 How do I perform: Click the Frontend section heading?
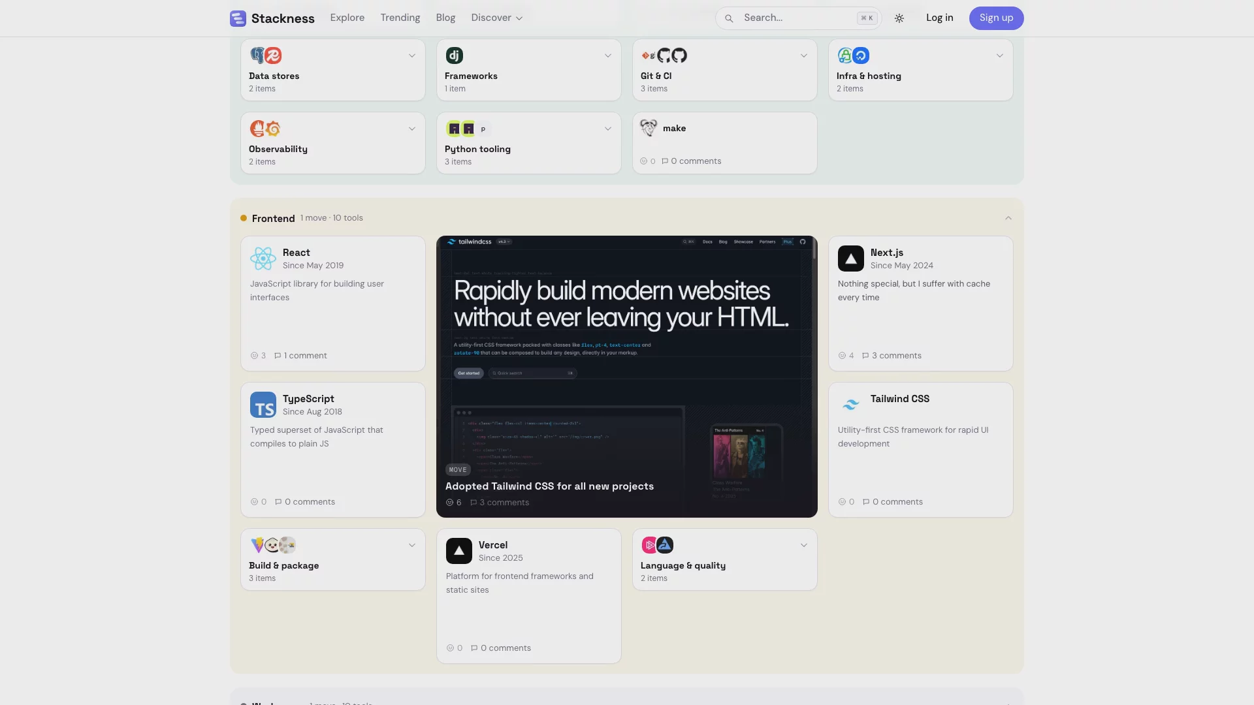click(x=274, y=219)
